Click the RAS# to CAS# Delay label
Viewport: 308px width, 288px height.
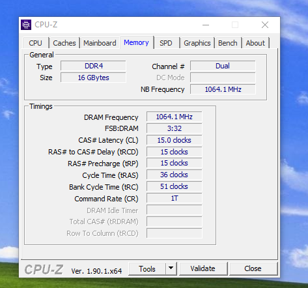coord(93,152)
